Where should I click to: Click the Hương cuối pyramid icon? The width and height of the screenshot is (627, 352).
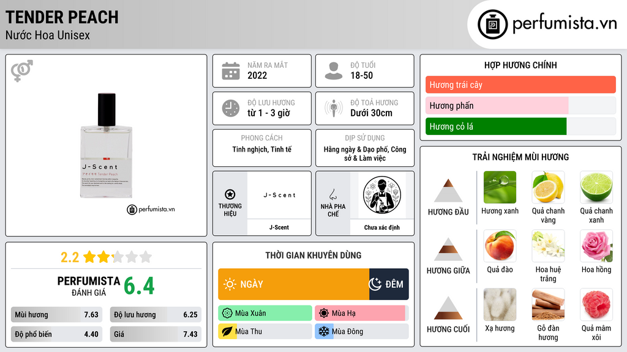(448, 308)
